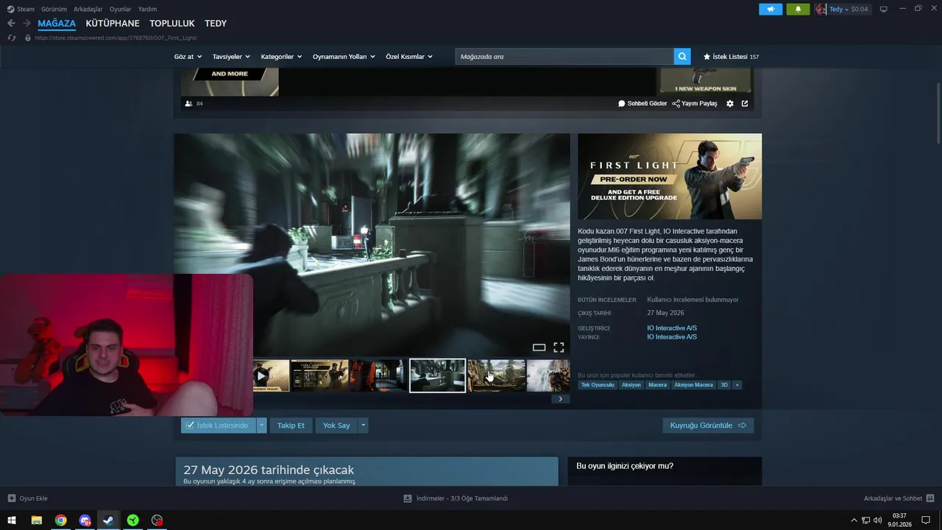Viewport: 942px width, 530px height.
Task: Click the volume speaker tray icon
Action: [877, 520]
